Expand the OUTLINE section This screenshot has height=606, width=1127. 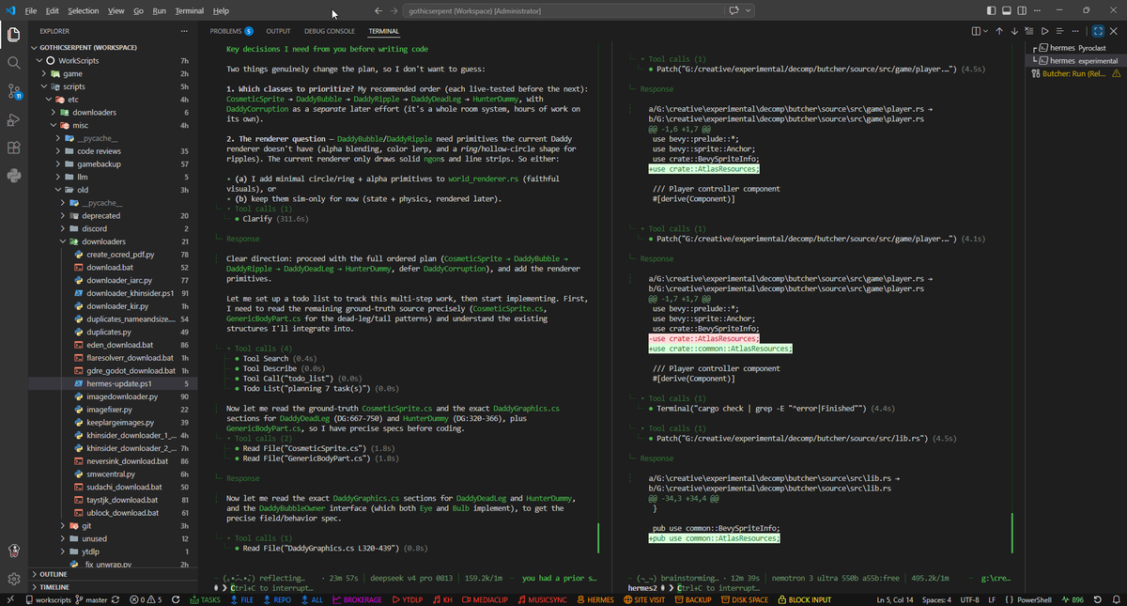tap(113, 574)
